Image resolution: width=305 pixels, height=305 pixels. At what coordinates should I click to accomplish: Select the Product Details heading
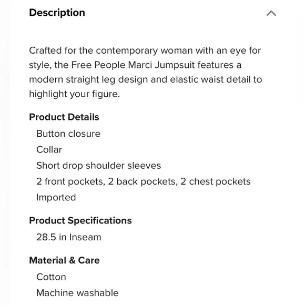[x=64, y=117]
